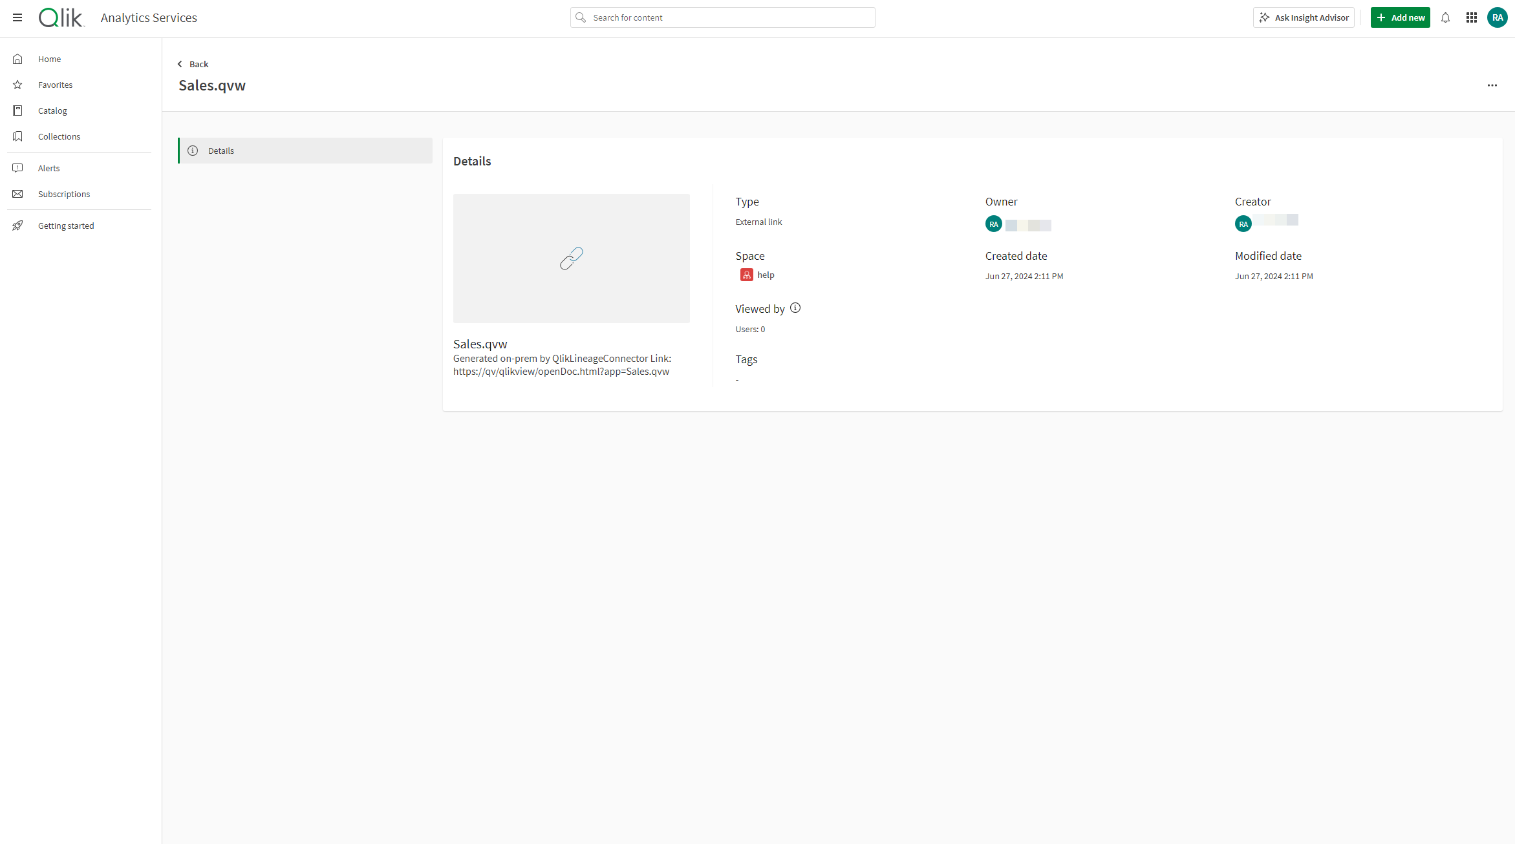Click the Subscriptions sidebar toggle item
This screenshot has width=1515, height=844.
pyautogui.click(x=63, y=193)
